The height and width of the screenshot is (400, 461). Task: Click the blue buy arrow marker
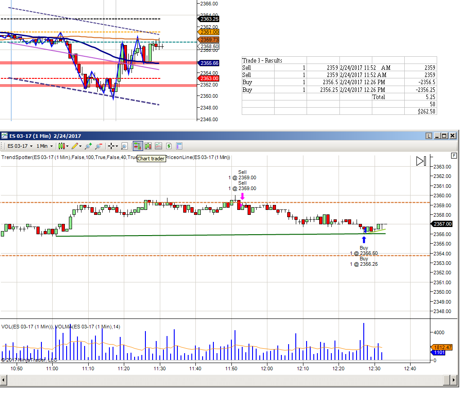click(364, 240)
